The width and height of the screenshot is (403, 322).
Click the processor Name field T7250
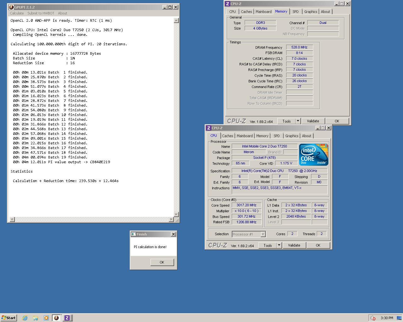(264, 146)
